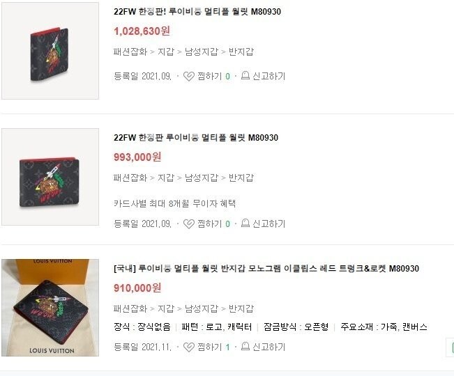Open the '22FW 한정판!' M80930 listing title
Image resolution: width=454 pixels, height=376 pixels.
(x=197, y=12)
